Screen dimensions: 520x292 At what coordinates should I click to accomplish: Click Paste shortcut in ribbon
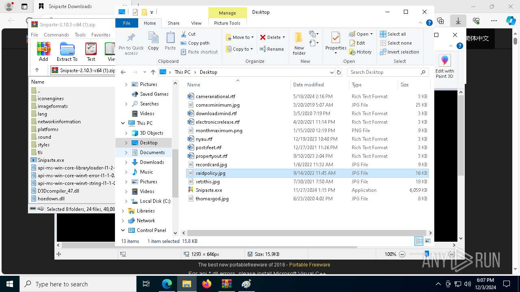(x=199, y=52)
